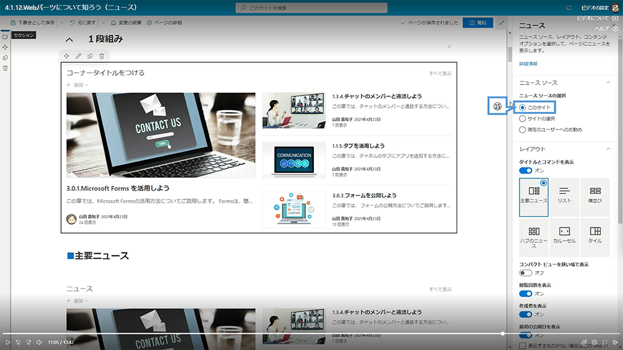
Task: Open 下書きとして保存 dropdown arrow
Action: [x=62, y=22]
